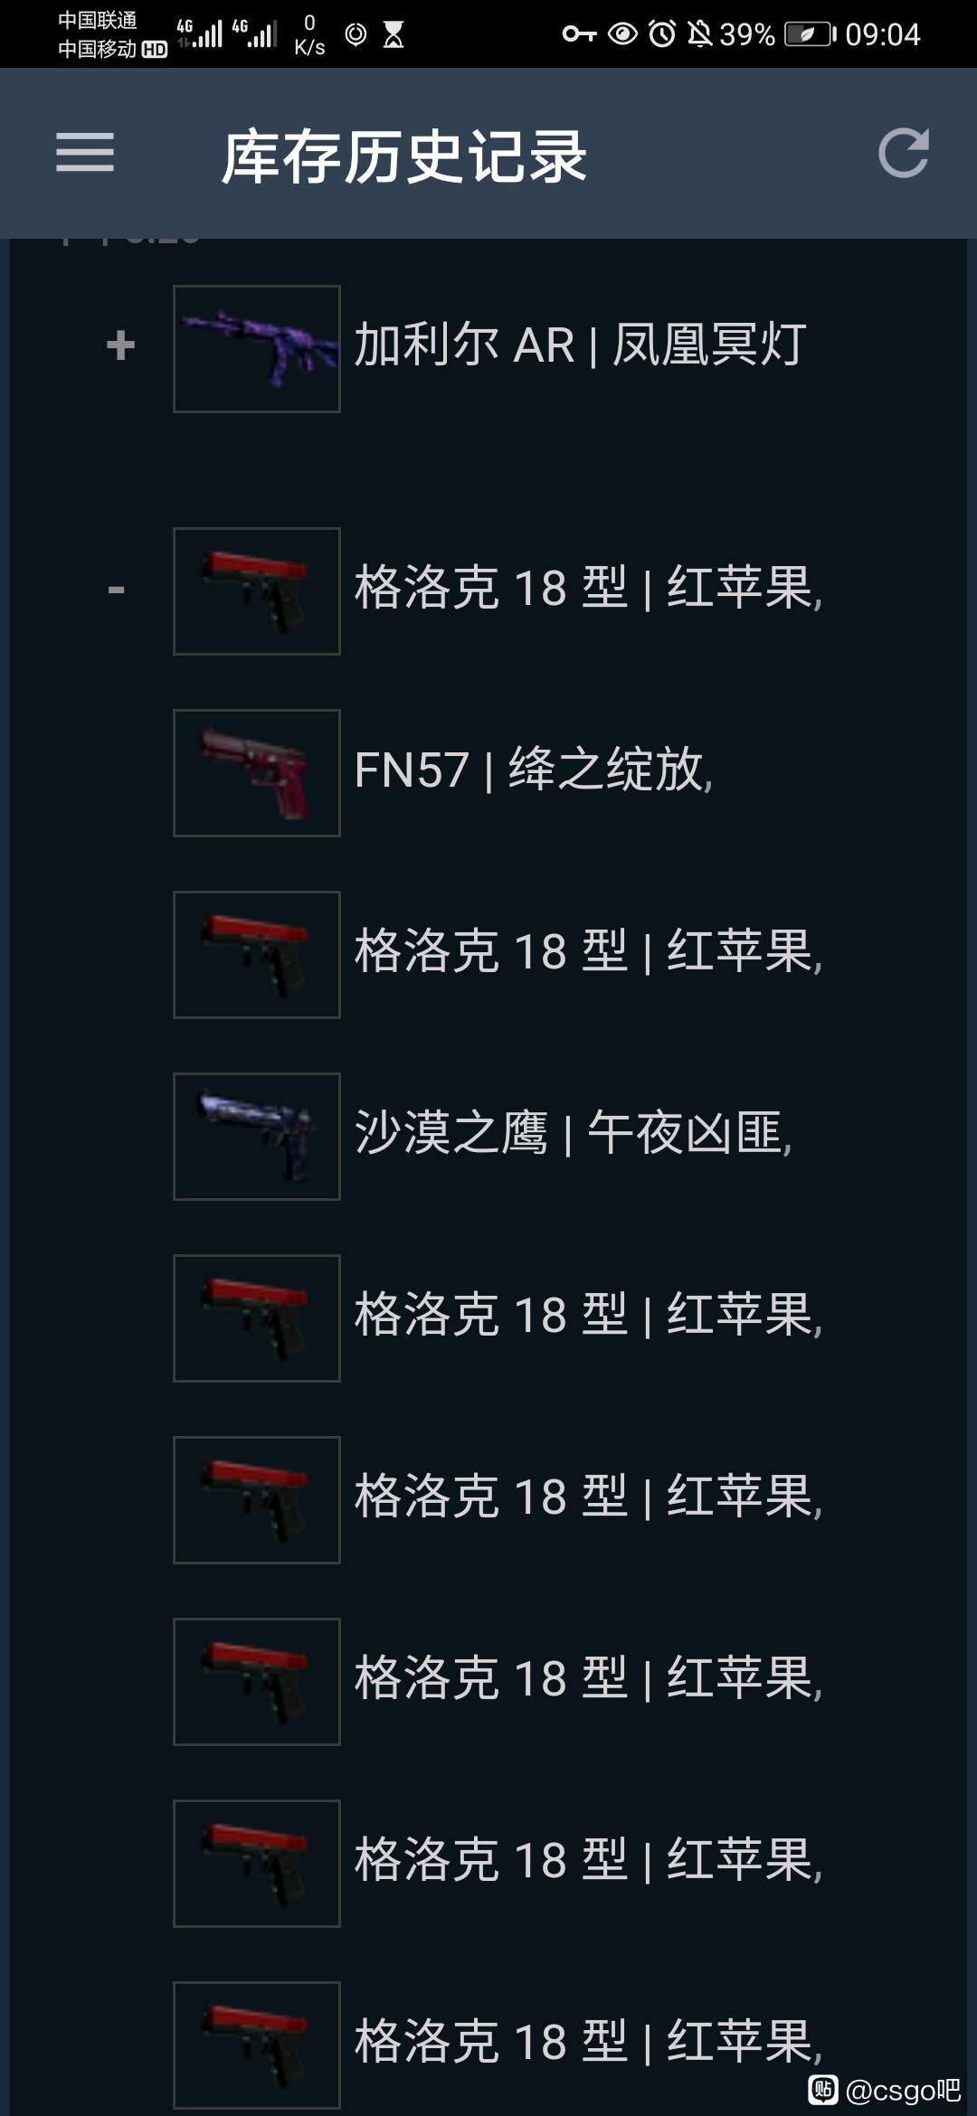Tap the minus sign beside first Glock
Viewport: 977px width, 2116px height.
[x=116, y=590]
